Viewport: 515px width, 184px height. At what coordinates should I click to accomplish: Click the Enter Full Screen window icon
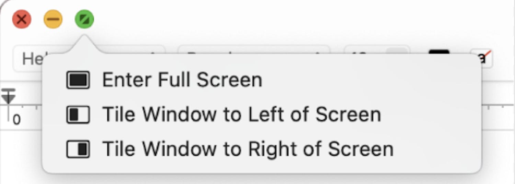click(x=78, y=80)
